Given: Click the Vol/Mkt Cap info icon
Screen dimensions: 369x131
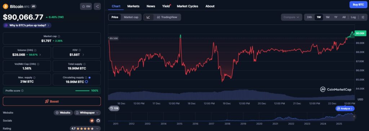Looking at the screenshot, I should (38, 64).
